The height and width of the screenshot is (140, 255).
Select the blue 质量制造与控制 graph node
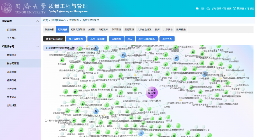click(x=96, y=111)
